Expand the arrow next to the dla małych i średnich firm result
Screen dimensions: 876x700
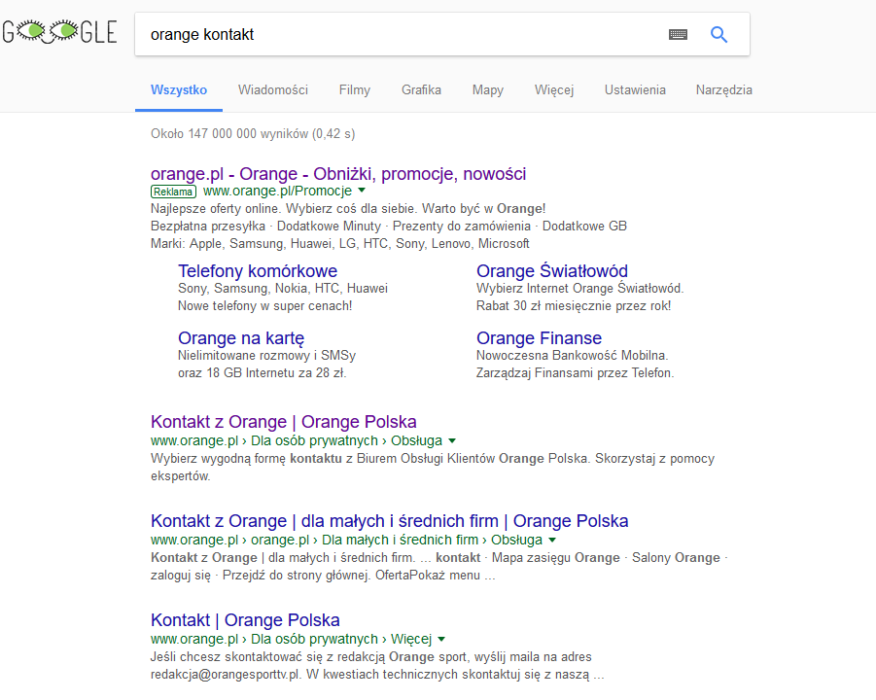[551, 540]
